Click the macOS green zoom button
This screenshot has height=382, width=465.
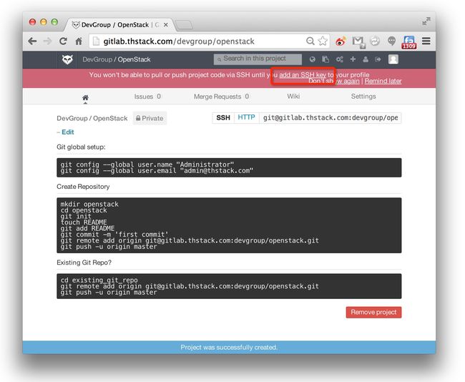pos(54,22)
